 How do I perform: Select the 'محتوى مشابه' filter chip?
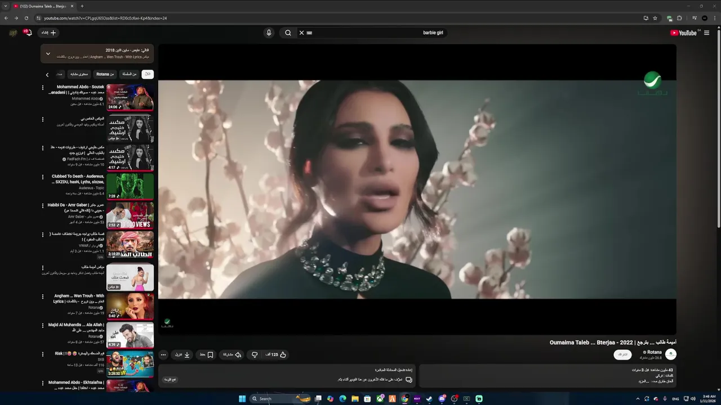point(79,74)
